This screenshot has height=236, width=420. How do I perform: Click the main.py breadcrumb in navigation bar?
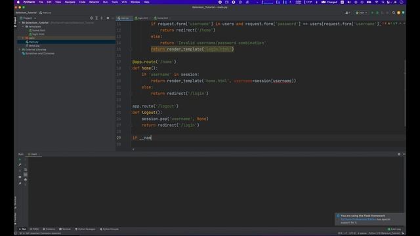[45, 12]
